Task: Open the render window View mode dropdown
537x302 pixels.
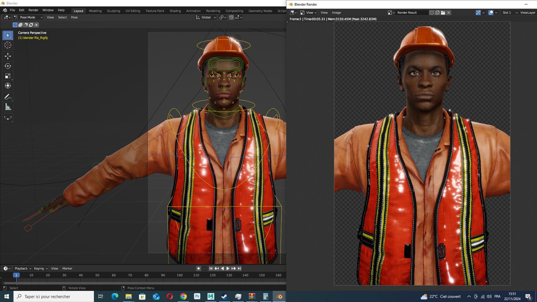Action: (308, 13)
